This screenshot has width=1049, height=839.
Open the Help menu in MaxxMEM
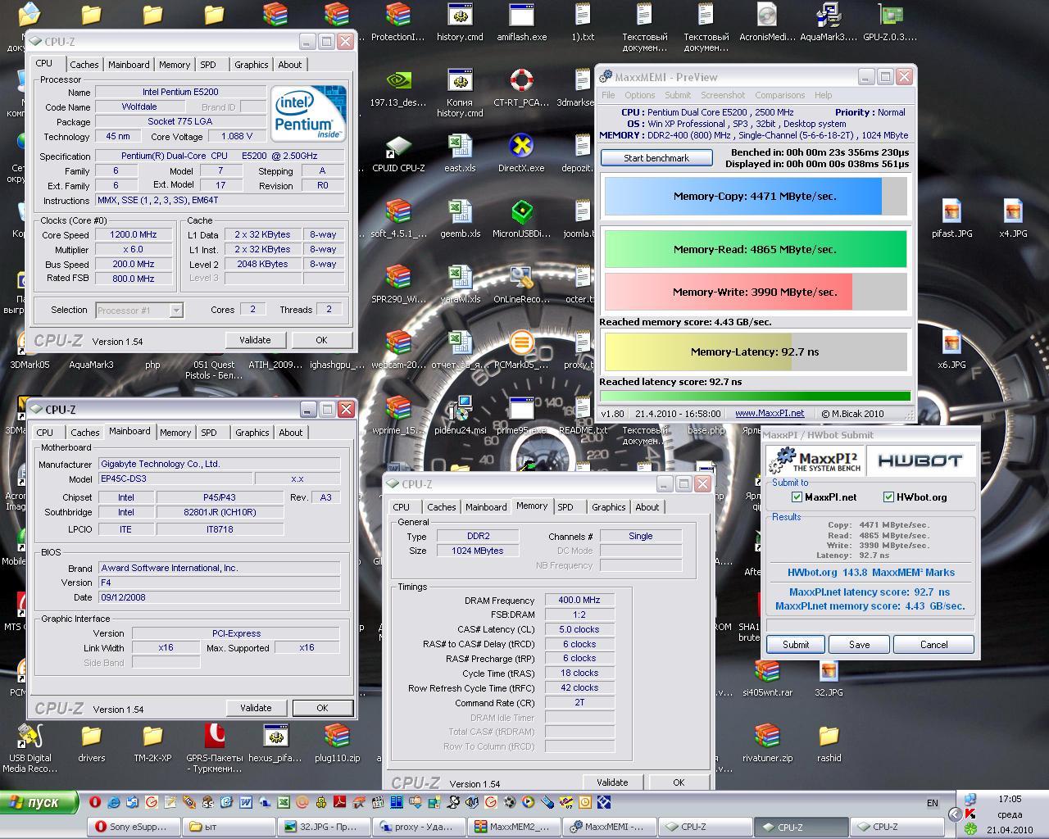coord(823,95)
